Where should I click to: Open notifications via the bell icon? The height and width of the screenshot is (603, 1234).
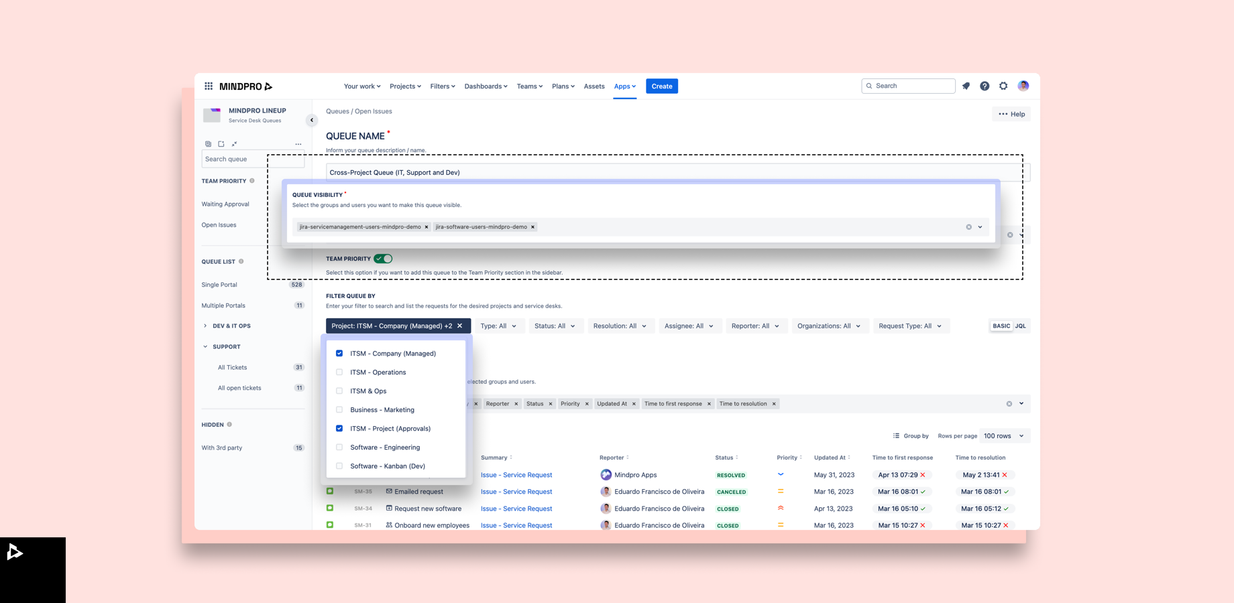click(966, 86)
